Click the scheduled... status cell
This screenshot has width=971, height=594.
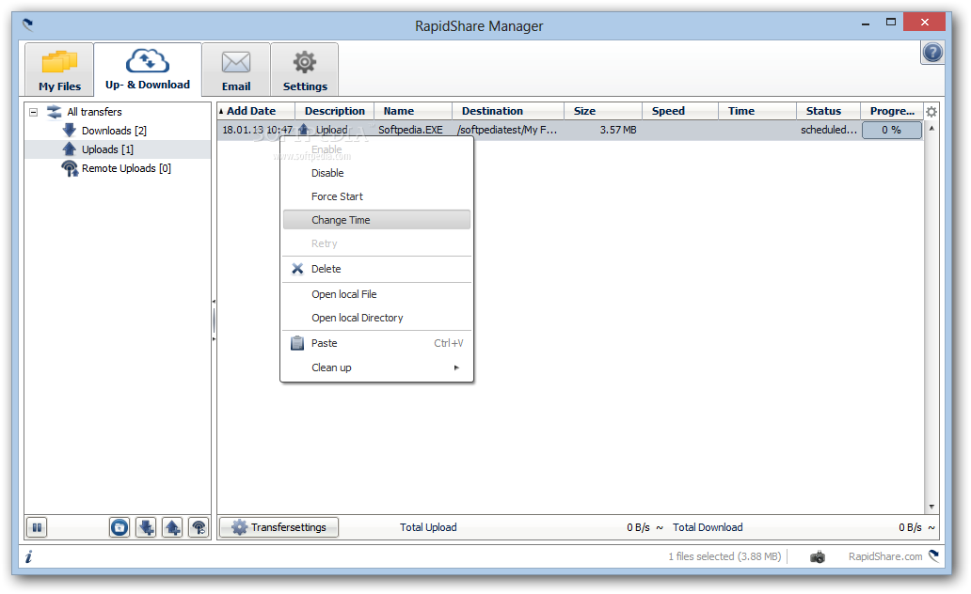(x=829, y=130)
